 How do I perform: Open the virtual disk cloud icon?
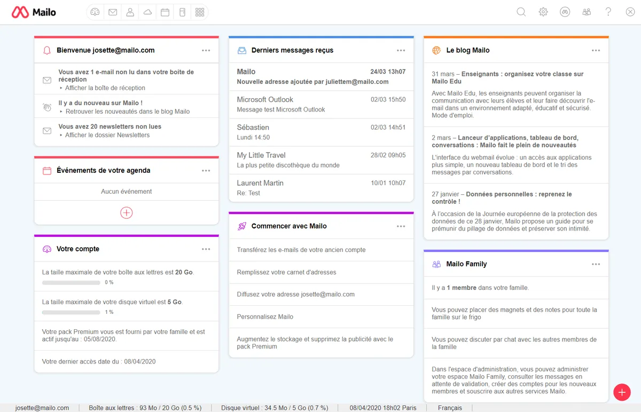[147, 12]
